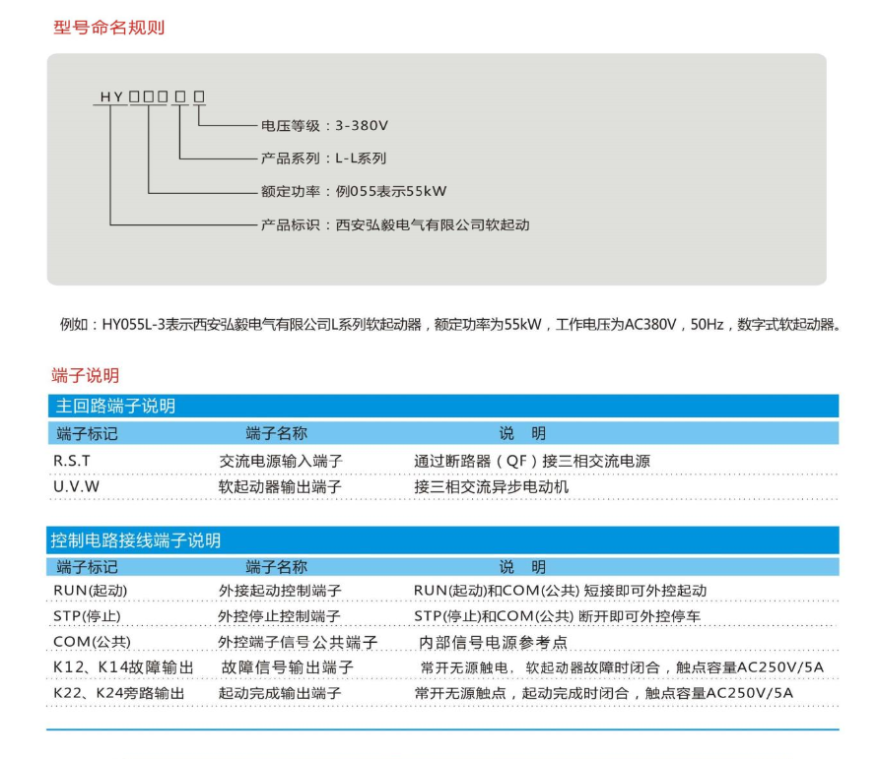Click the text 接三相交流异步电动机

(x=491, y=487)
